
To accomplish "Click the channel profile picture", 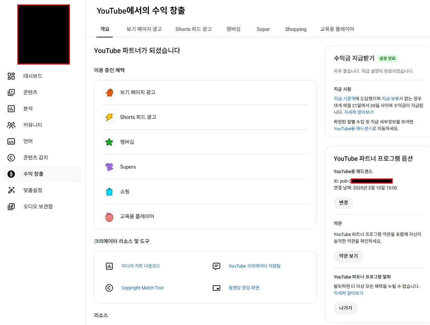I will tap(43, 34).
